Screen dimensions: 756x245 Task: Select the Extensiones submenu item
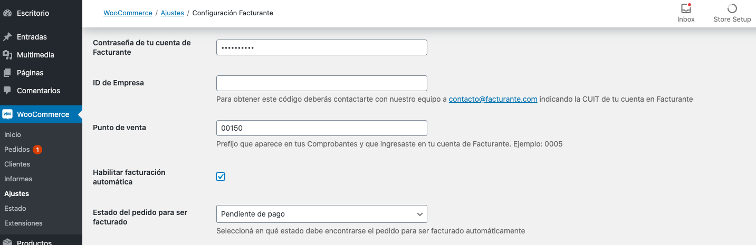(x=23, y=223)
